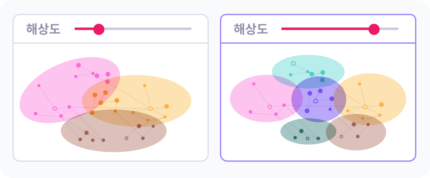Select the hollow brown node in the left graph

(x=126, y=138)
